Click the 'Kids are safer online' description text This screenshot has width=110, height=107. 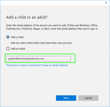41,43
